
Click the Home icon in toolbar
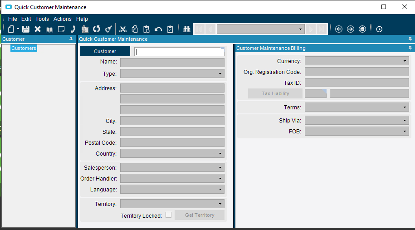(x=362, y=29)
